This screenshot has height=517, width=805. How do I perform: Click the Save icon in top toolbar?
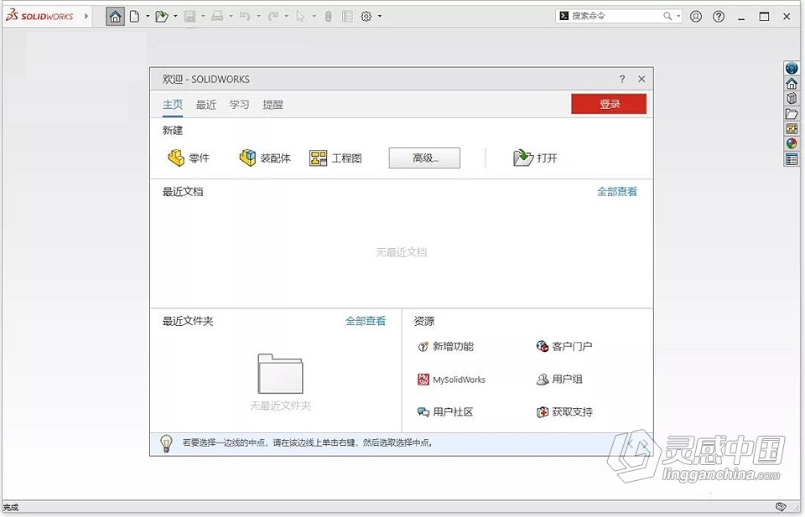tap(190, 17)
